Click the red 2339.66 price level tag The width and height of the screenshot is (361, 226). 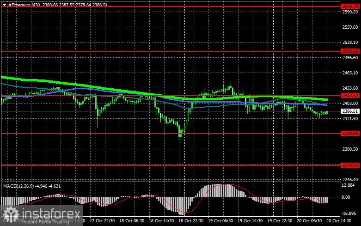(350, 133)
